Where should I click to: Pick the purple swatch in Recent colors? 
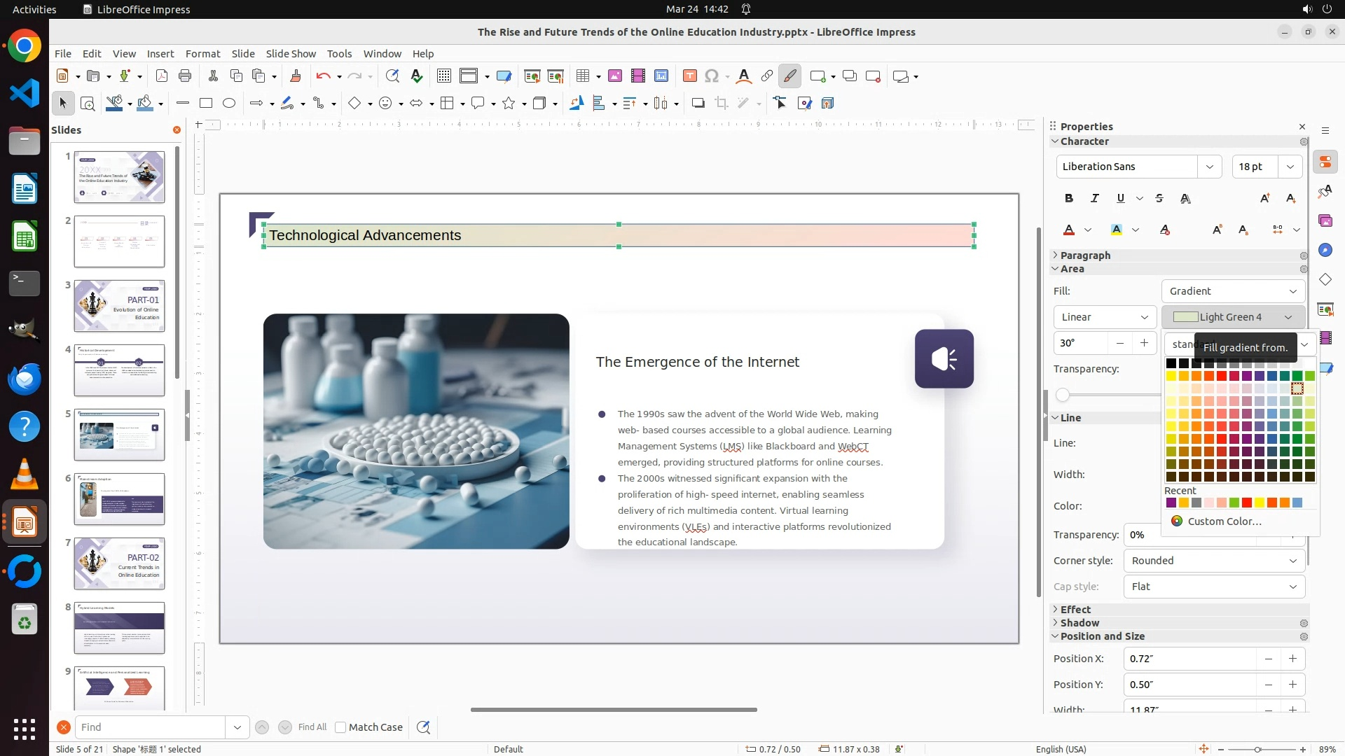(x=1171, y=503)
